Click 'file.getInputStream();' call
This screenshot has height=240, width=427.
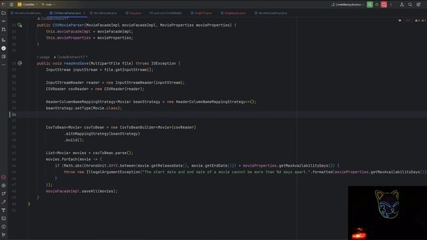tap(129, 69)
